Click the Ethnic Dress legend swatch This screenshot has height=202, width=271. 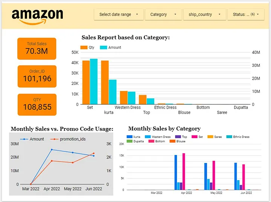click(x=229, y=137)
